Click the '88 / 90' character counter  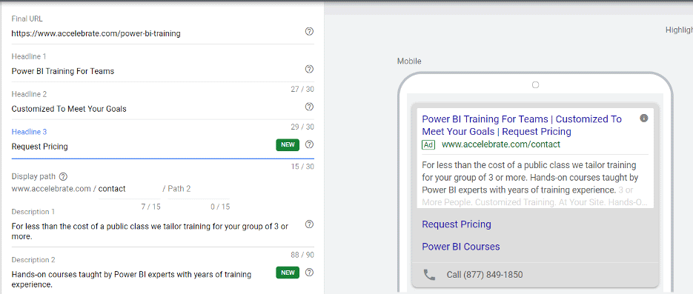(302, 255)
